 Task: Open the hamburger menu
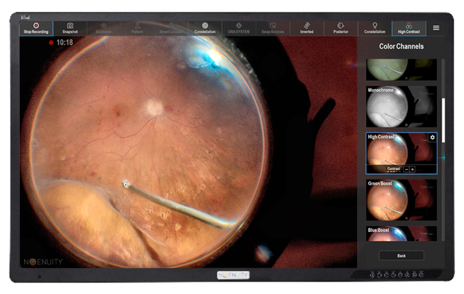[x=436, y=28]
